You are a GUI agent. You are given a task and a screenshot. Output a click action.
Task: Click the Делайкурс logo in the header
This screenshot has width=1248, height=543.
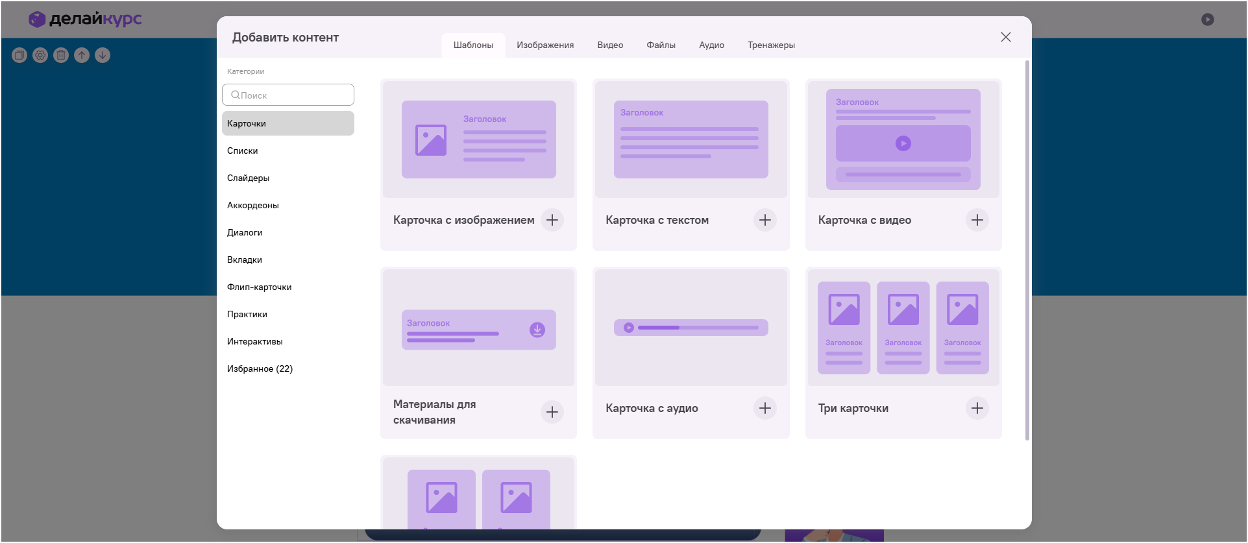click(85, 19)
